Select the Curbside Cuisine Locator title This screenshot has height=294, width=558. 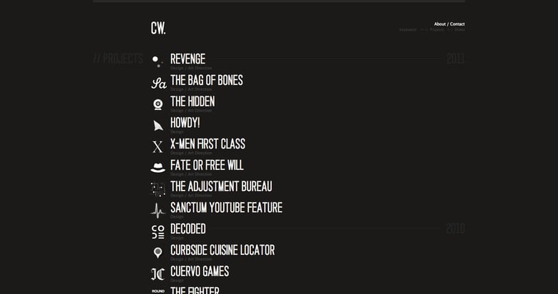[x=222, y=250]
